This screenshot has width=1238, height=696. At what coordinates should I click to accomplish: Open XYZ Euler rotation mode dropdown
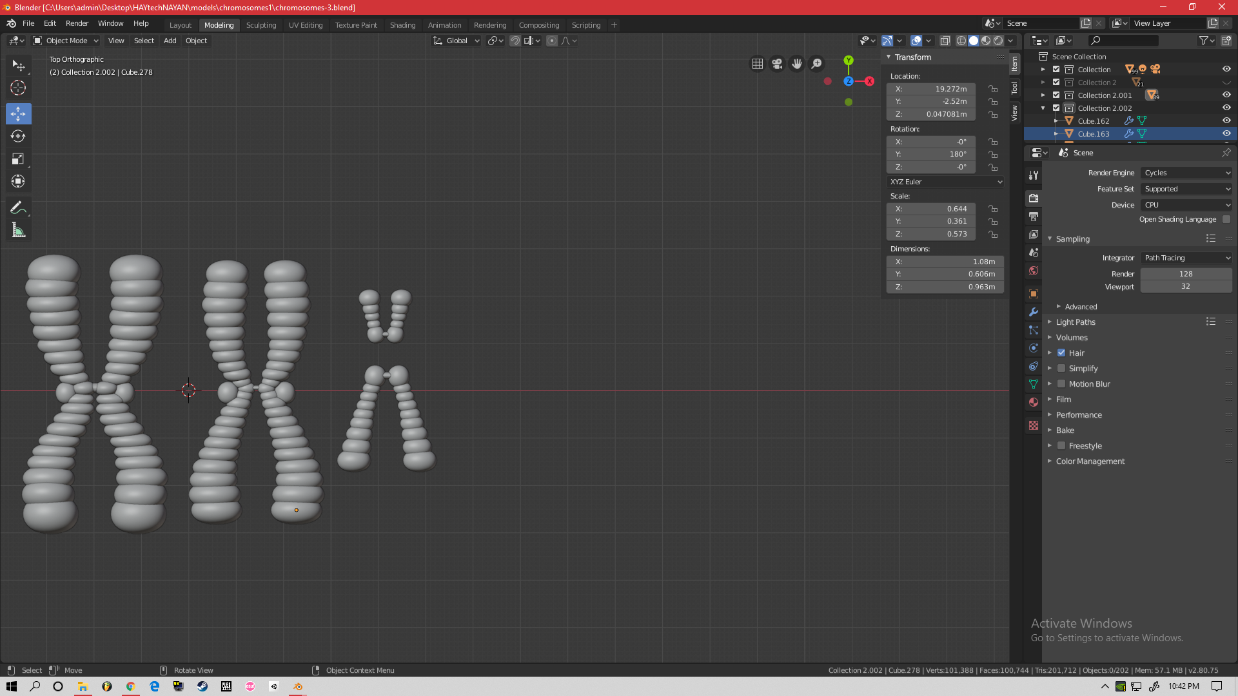pyautogui.click(x=945, y=182)
